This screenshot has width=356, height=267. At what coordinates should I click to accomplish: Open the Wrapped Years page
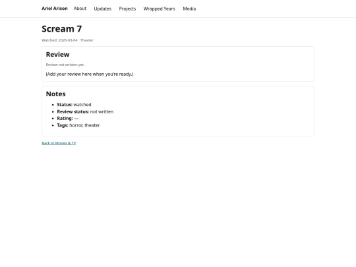(159, 9)
